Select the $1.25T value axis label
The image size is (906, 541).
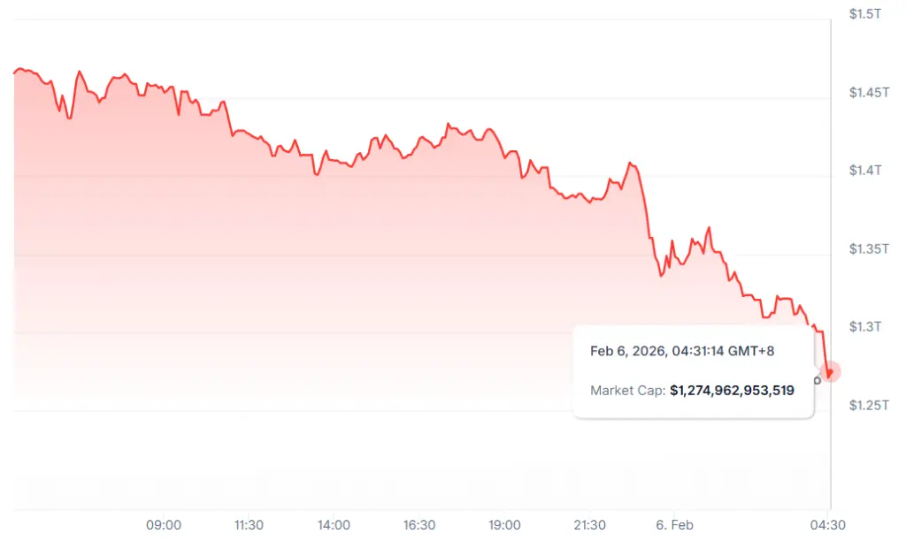click(867, 406)
